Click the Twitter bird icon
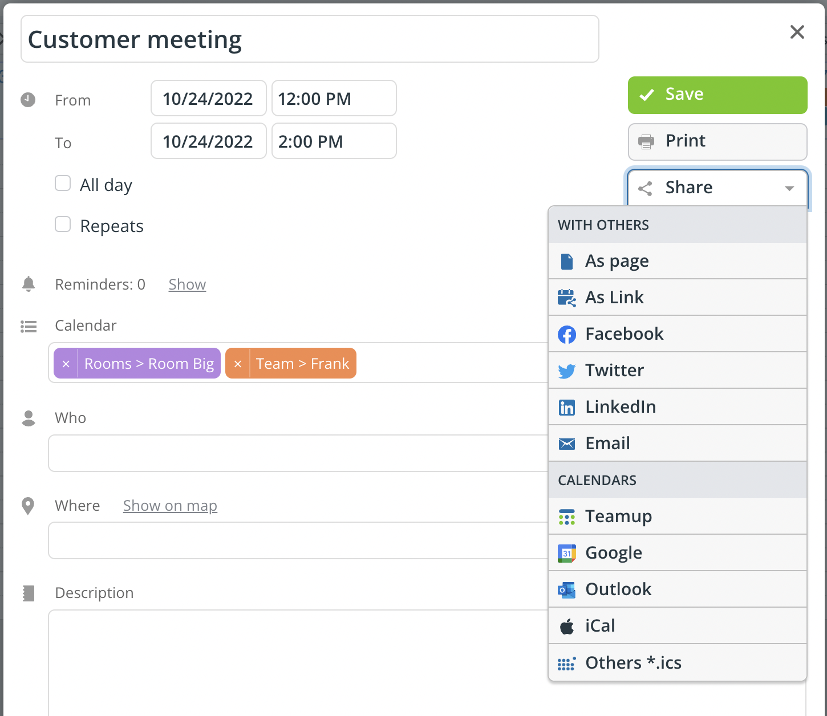Viewport: 827px width, 716px height. coord(566,371)
